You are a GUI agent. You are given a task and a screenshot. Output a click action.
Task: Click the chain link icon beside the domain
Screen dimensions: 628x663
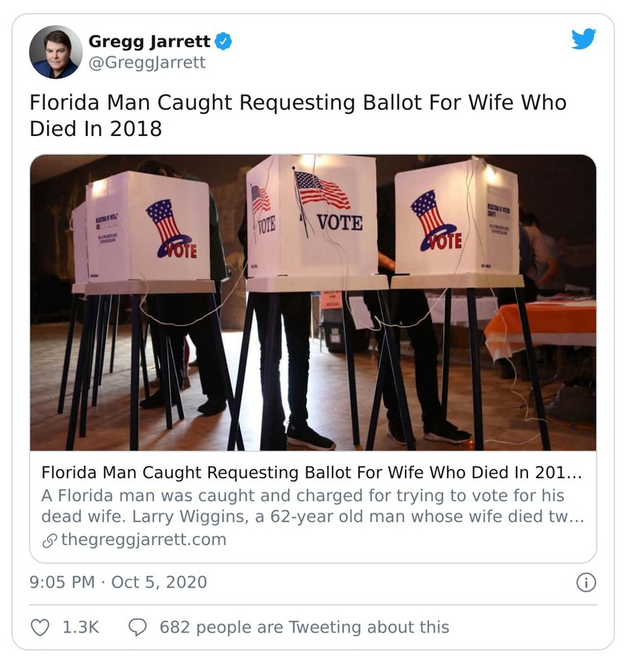click(49, 540)
